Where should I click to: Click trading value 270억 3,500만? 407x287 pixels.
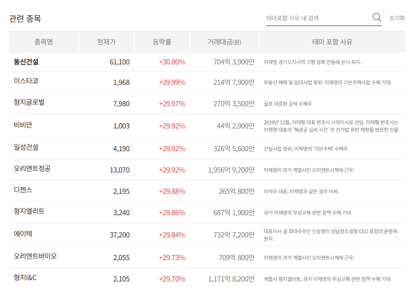click(x=234, y=104)
